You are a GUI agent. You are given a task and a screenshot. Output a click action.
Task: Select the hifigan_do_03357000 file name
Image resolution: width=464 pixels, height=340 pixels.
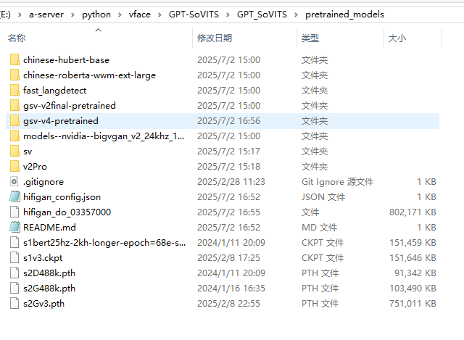tap(67, 212)
